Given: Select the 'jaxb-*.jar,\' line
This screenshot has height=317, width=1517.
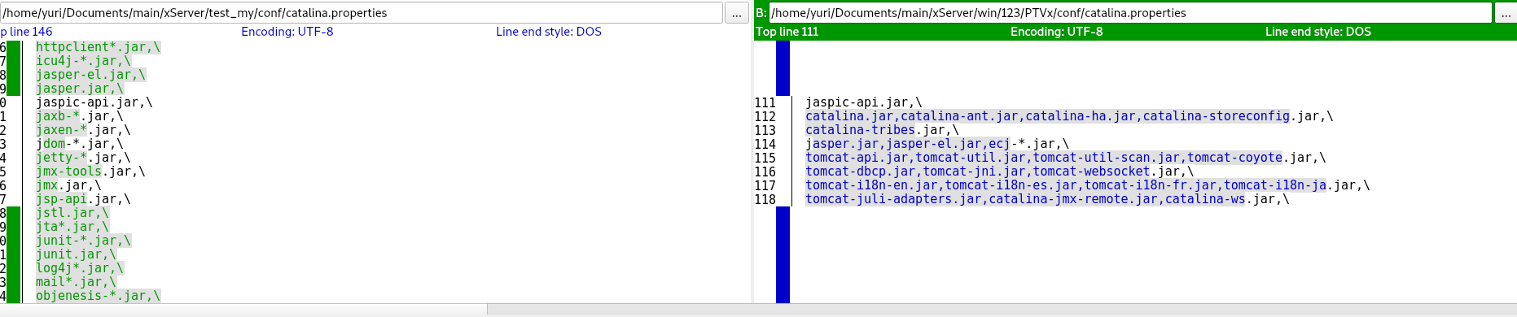Looking at the screenshot, I should tap(80, 116).
